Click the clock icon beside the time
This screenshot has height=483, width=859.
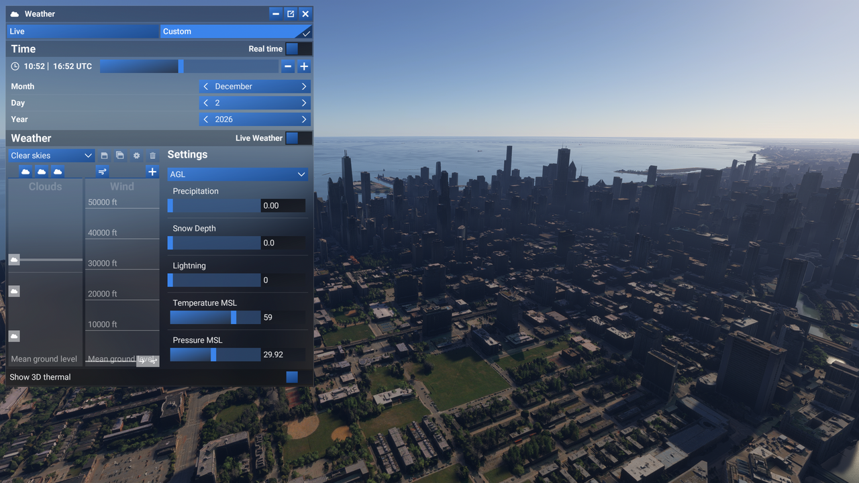pyautogui.click(x=15, y=66)
